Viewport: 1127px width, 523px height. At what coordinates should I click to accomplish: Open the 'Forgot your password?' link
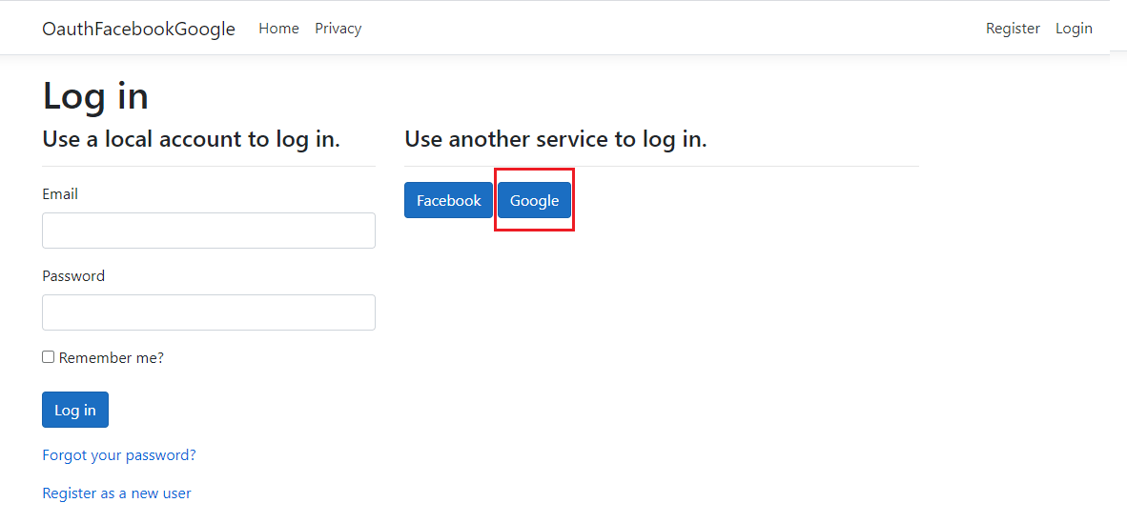pos(119,455)
